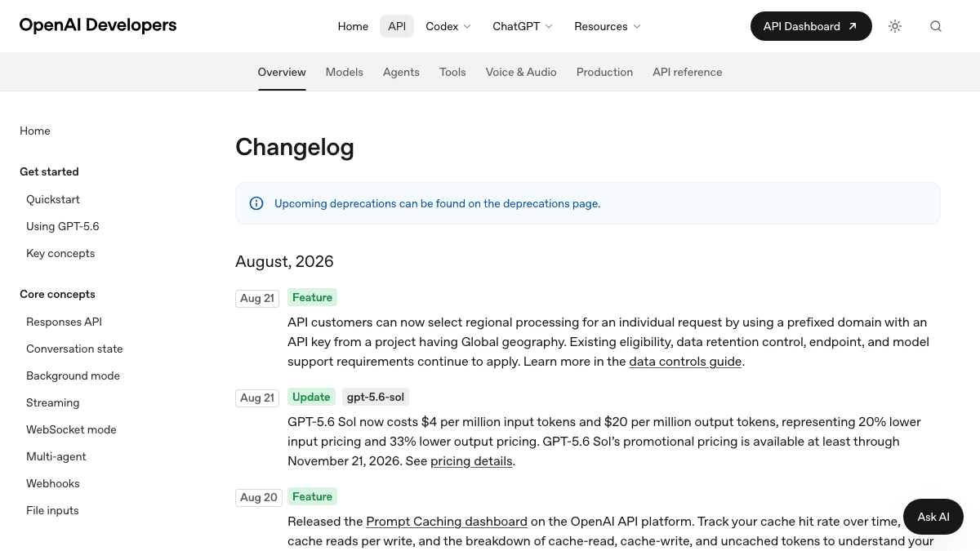This screenshot has width=980, height=551.
Task: Switch to the Production tab
Action: coord(604,72)
